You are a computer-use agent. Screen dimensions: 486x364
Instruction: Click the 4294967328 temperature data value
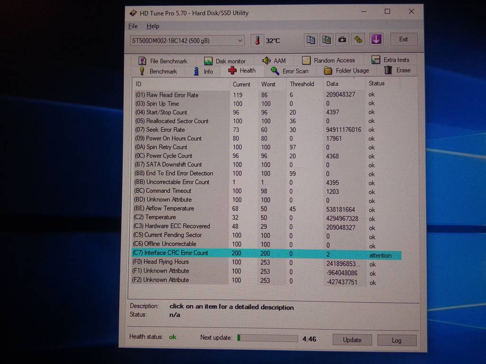[342, 218]
